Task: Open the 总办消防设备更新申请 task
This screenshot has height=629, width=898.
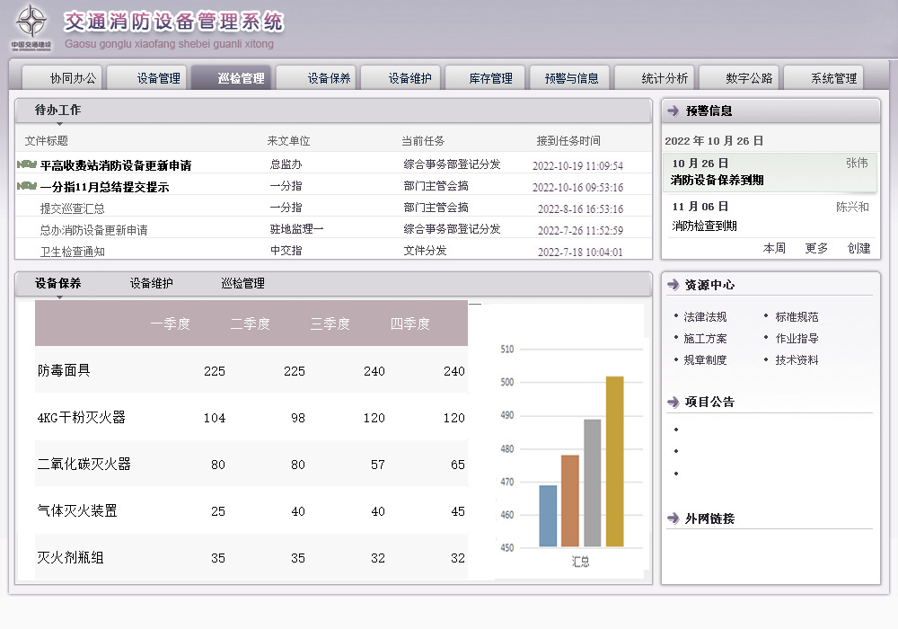Action: coord(94,230)
